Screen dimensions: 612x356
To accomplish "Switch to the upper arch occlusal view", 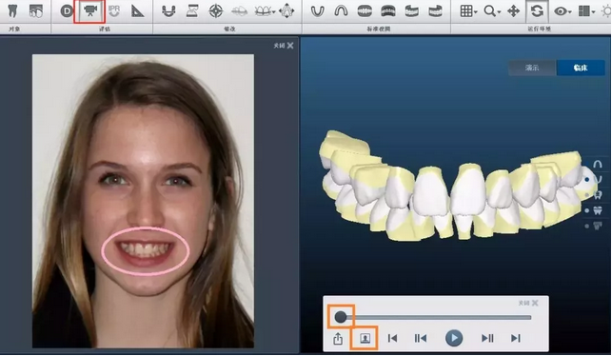I will pyautogui.click(x=341, y=11).
